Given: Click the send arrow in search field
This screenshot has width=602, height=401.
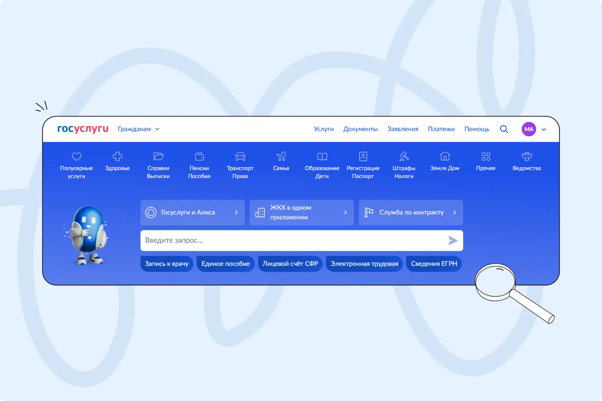Looking at the screenshot, I should (x=453, y=241).
